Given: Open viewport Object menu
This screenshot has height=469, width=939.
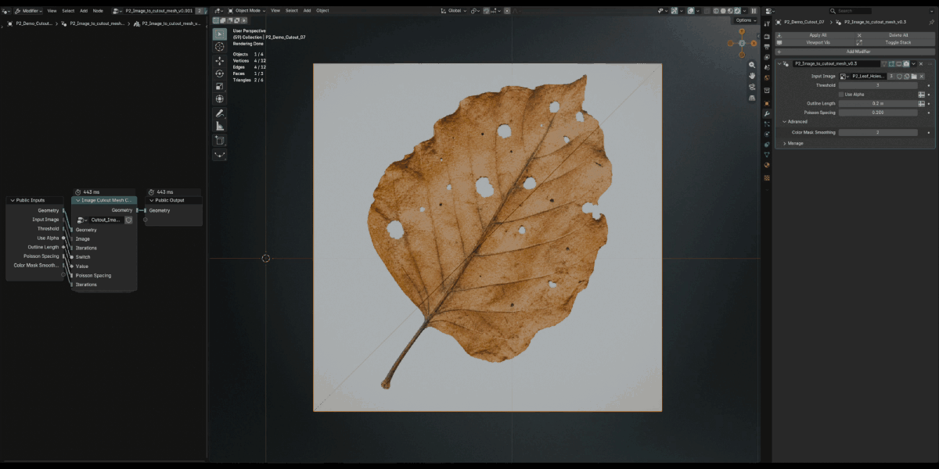Looking at the screenshot, I should click(x=322, y=11).
